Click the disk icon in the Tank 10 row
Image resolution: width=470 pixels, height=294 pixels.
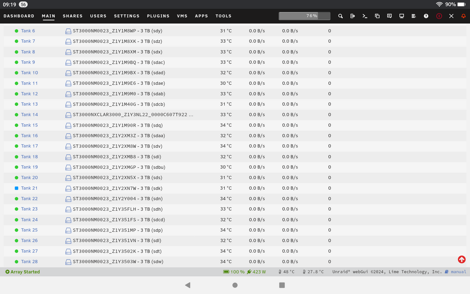(x=68, y=73)
